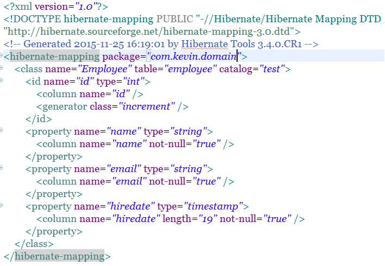Click the "string" type on the email property line
Viewport: 385px width, 266px height.
click(x=188, y=169)
